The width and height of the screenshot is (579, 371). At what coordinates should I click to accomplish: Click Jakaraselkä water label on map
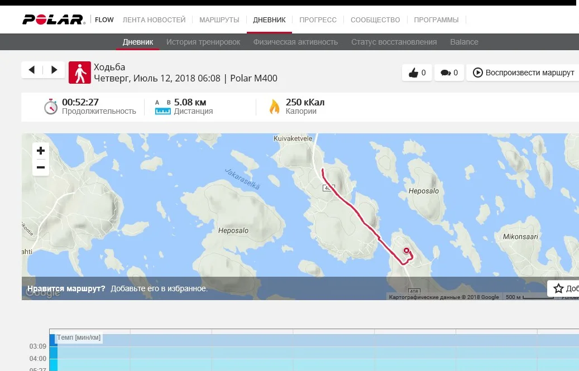(x=242, y=179)
